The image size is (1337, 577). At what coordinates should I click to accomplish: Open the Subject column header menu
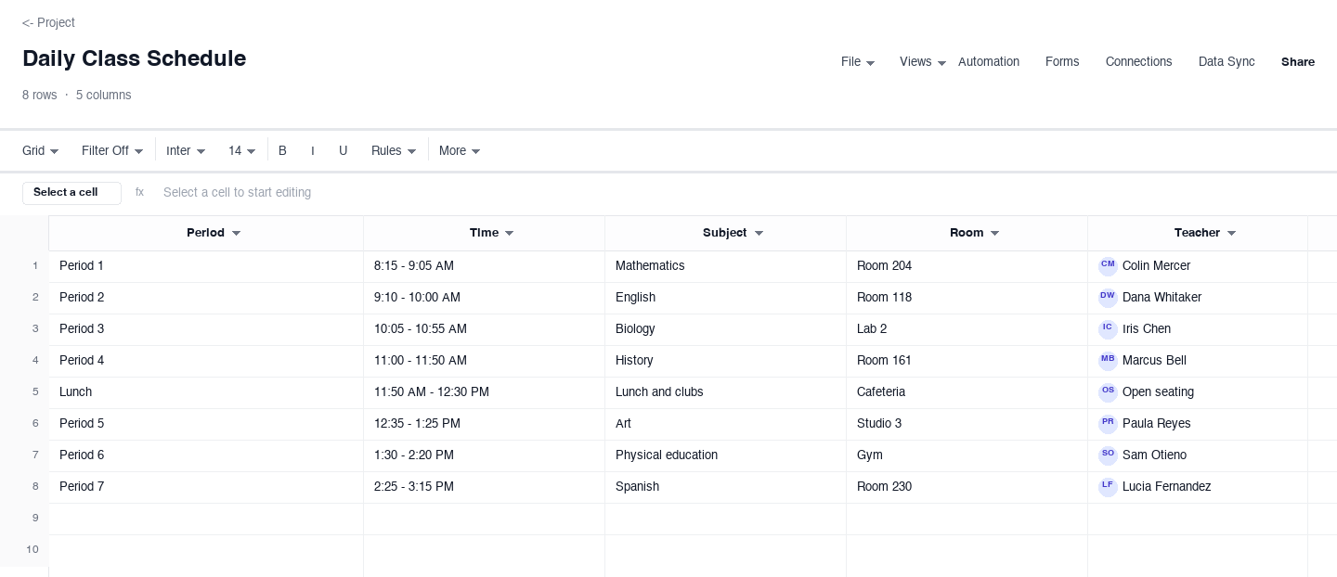click(759, 233)
